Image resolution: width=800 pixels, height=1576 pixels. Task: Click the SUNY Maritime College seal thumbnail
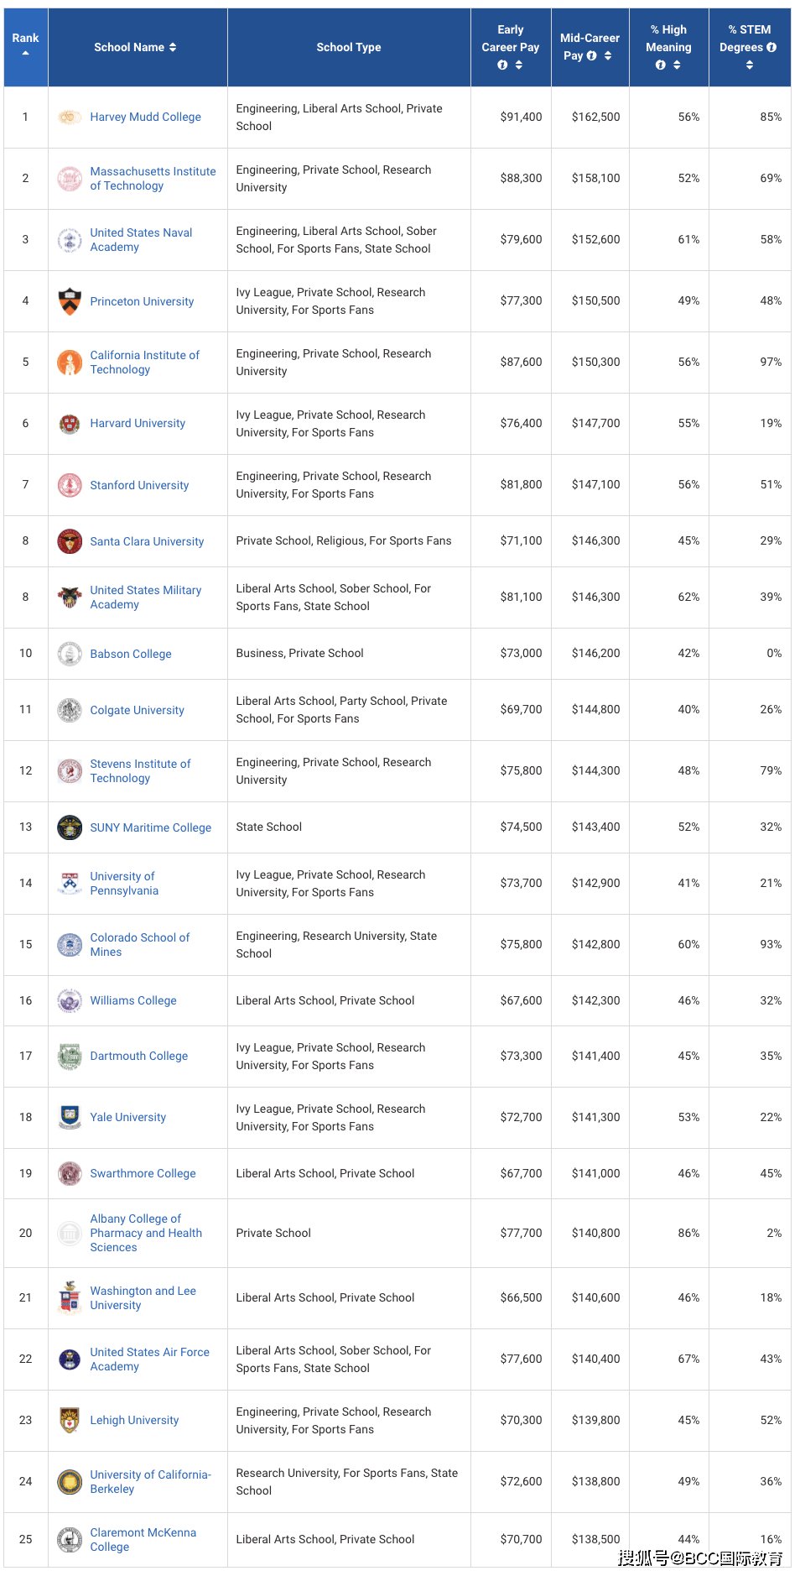(x=70, y=827)
